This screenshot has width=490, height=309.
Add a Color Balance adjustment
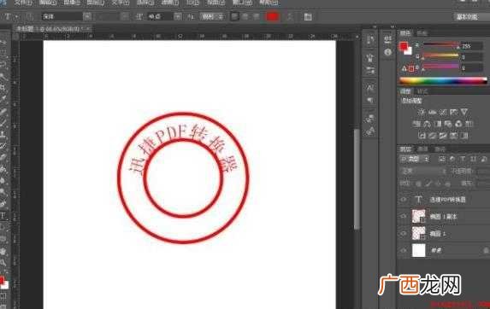[427, 124]
